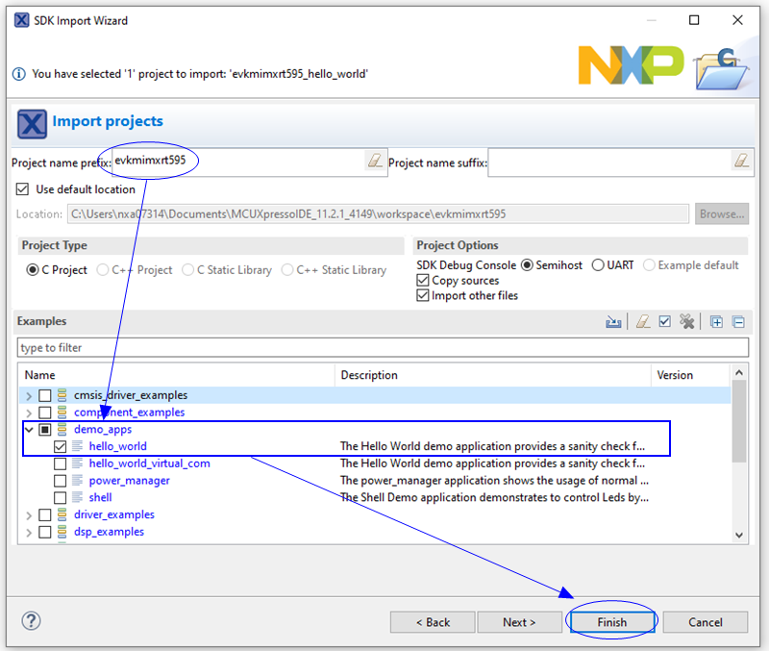The height and width of the screenshot is (651, 769).
Task: Click the NXP logo
Action: (632, 65)
